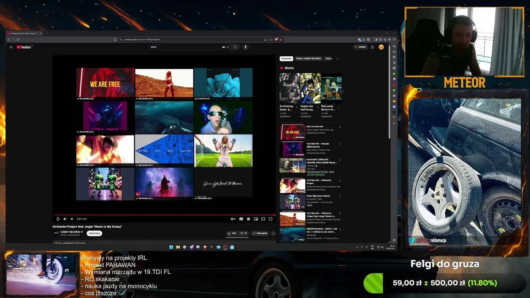Open the orange account avatar menu

tap(381, 47)
